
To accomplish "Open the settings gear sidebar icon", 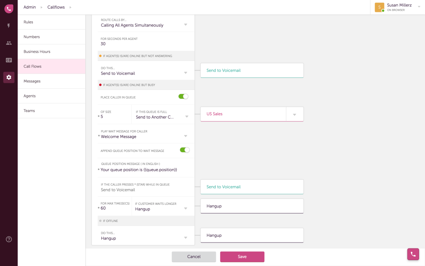I will pyautogui.click(x=9, y=77).
